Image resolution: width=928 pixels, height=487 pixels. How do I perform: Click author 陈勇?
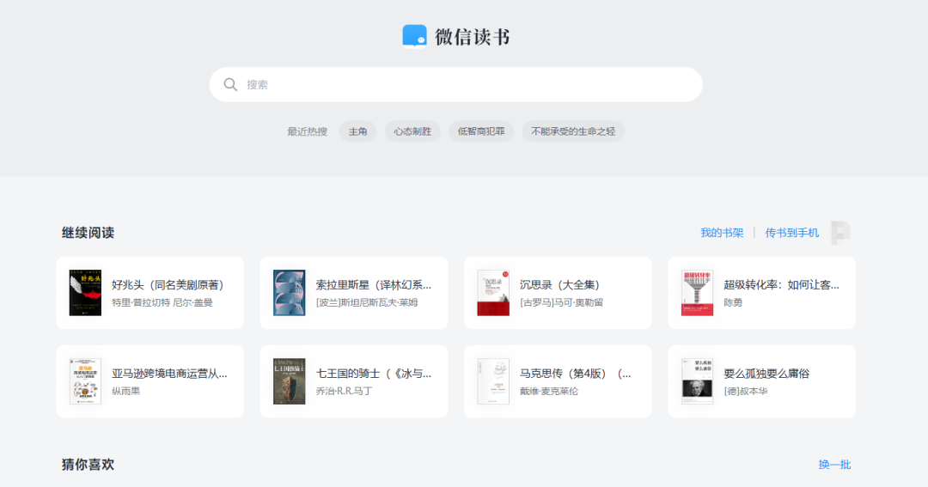[x=733, y=302]
